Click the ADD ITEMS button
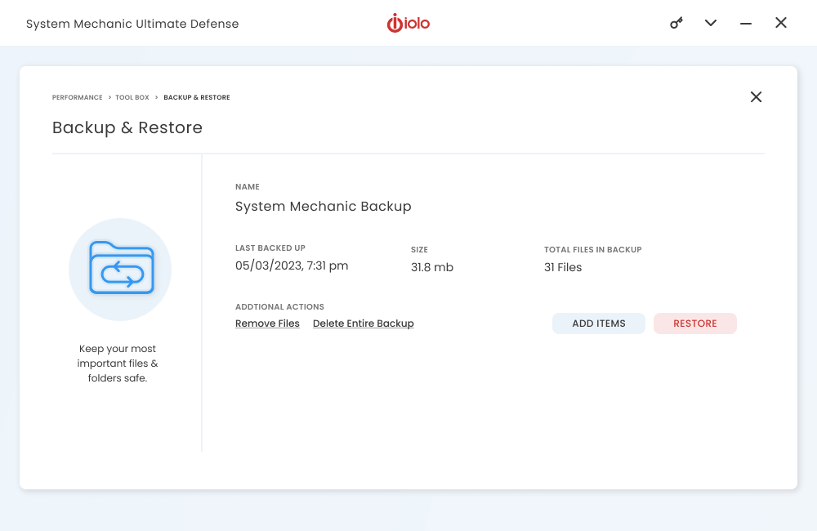Screen dimensions: 817x531 pos(598,324)
